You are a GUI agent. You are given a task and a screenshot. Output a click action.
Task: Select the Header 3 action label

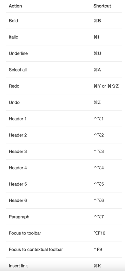(18, 152)
